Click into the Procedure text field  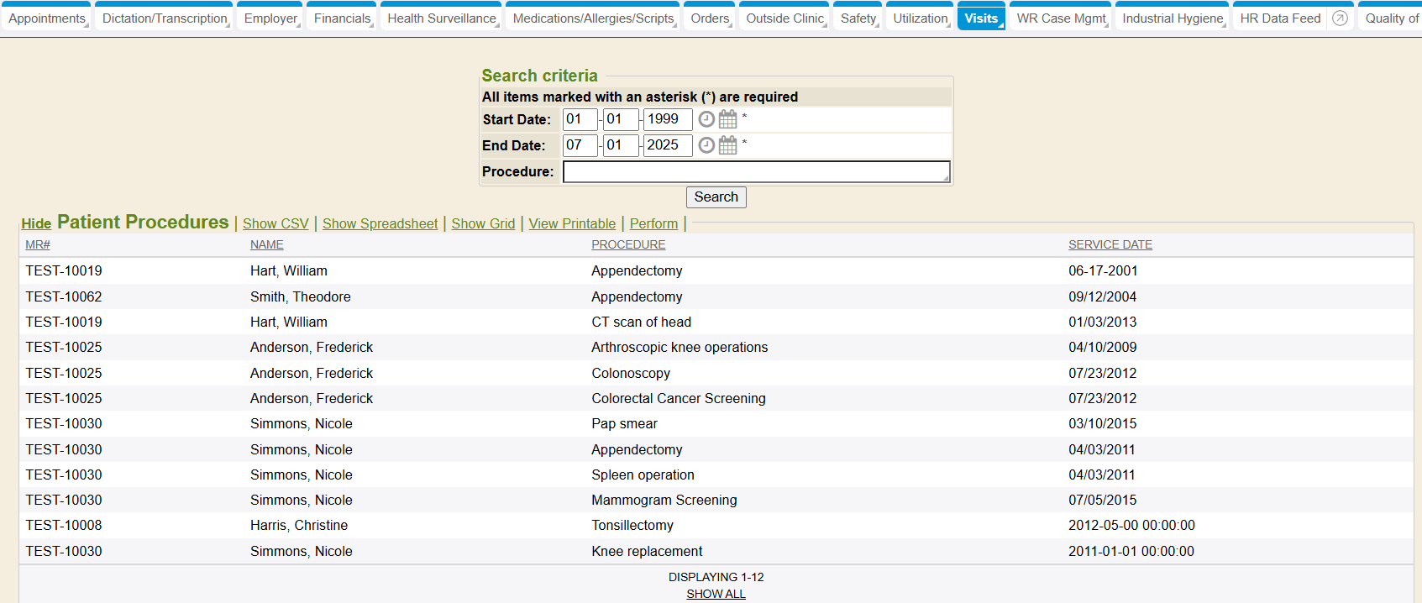[x=756, y=171]
